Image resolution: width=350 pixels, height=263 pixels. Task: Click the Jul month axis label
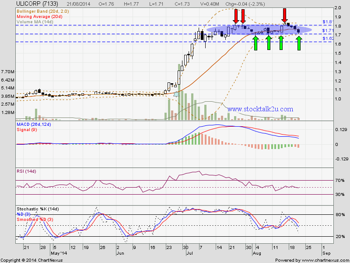tap(190, 253)
